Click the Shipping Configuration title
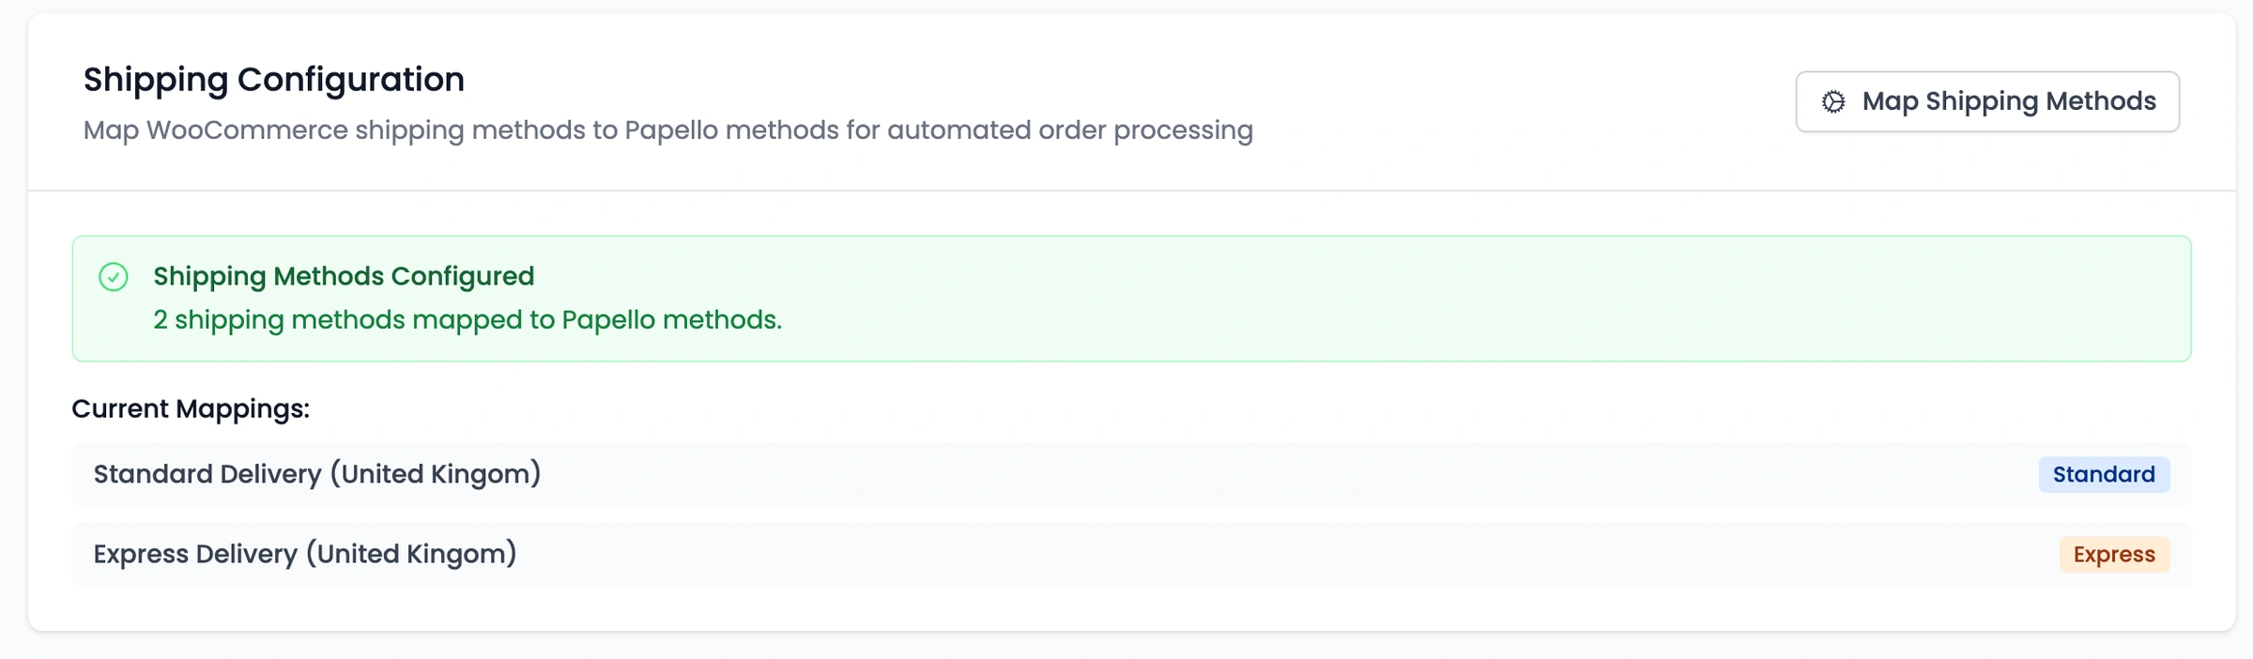Viewport: 2253px width, 659px height. [273, 80]
